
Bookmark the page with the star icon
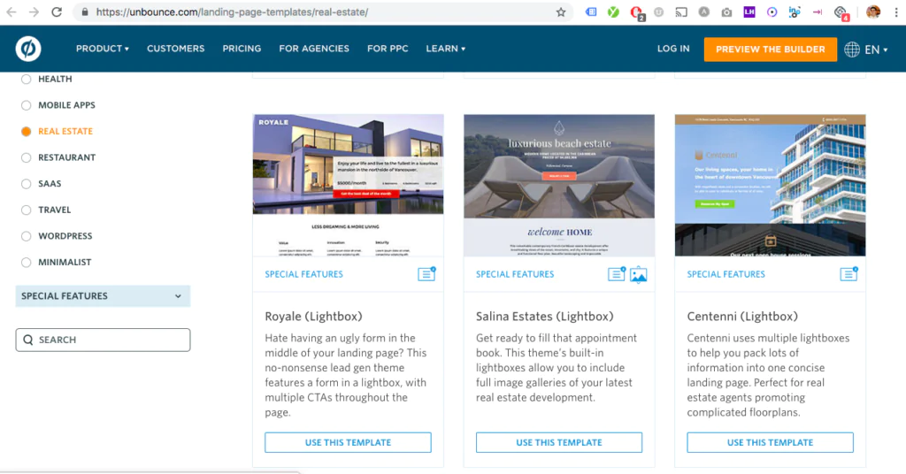[560, 12]
